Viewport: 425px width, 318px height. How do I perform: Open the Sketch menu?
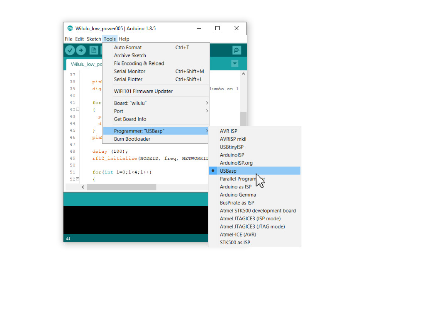[x=94, y=39]
